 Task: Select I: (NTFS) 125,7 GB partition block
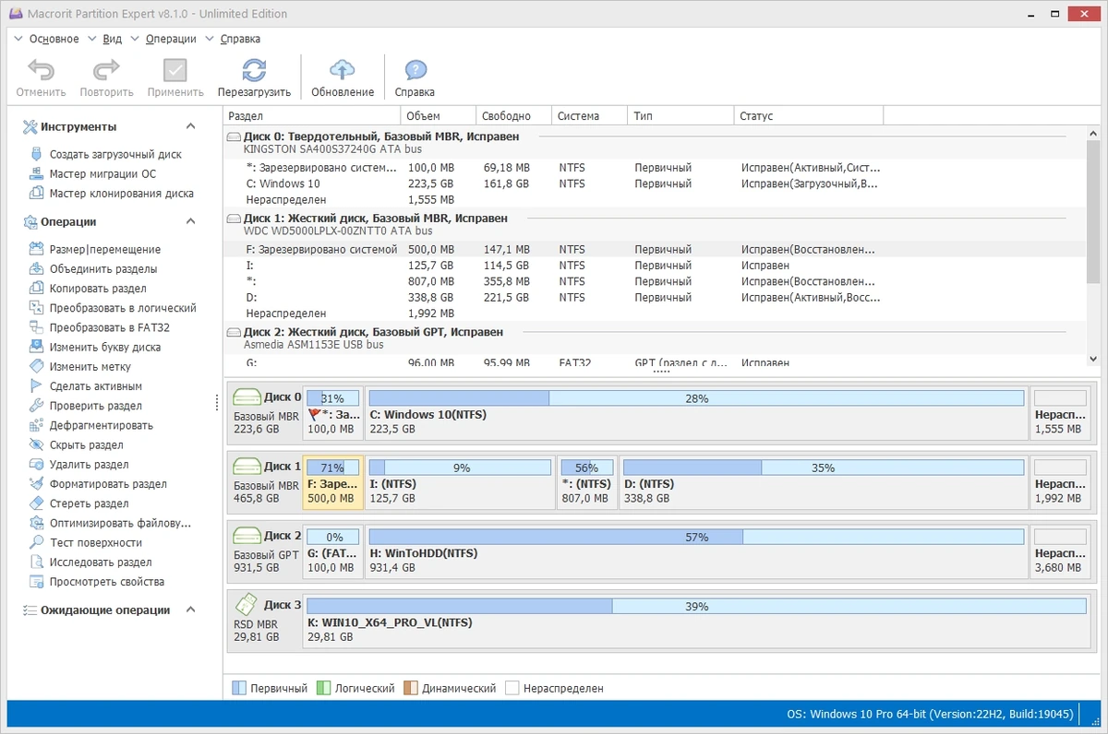tap(461, 481)
